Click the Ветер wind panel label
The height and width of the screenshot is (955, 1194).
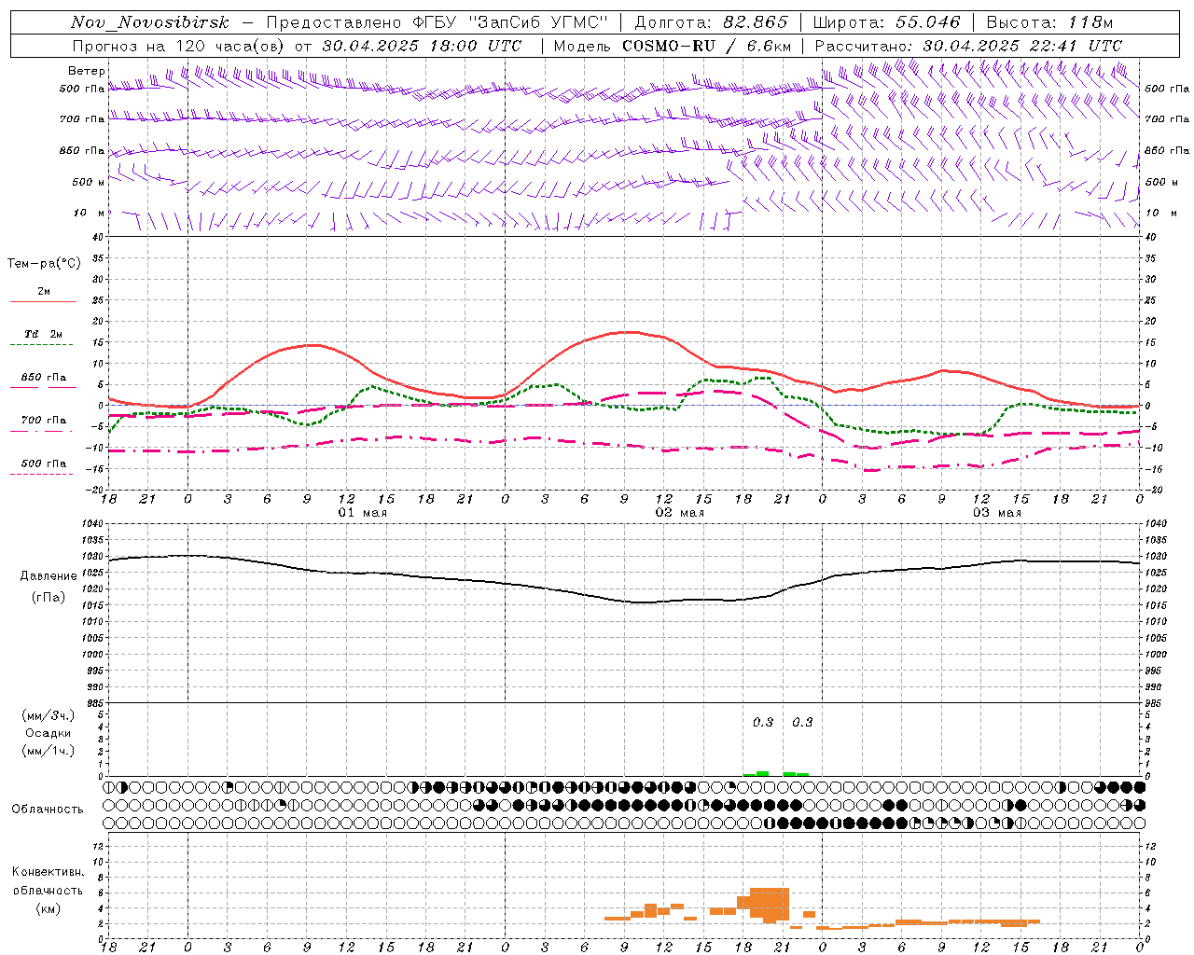point(87,71)
